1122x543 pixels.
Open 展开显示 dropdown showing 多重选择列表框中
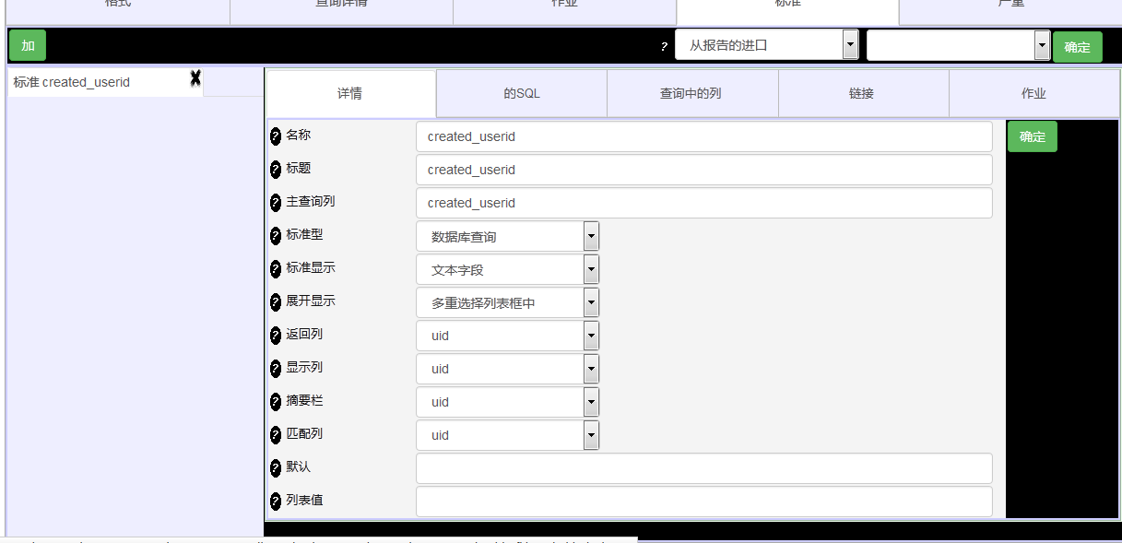pos(508,302)
